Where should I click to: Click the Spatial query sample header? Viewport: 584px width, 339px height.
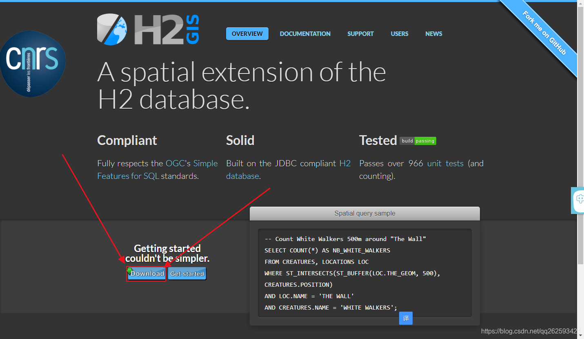pos(365,213)
